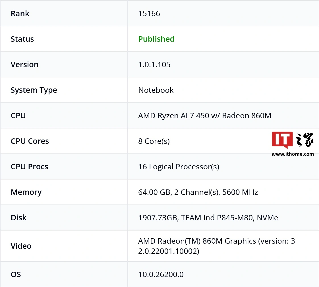Click the red IT logo watermark
319x287 pixels.
coord(282,140)
